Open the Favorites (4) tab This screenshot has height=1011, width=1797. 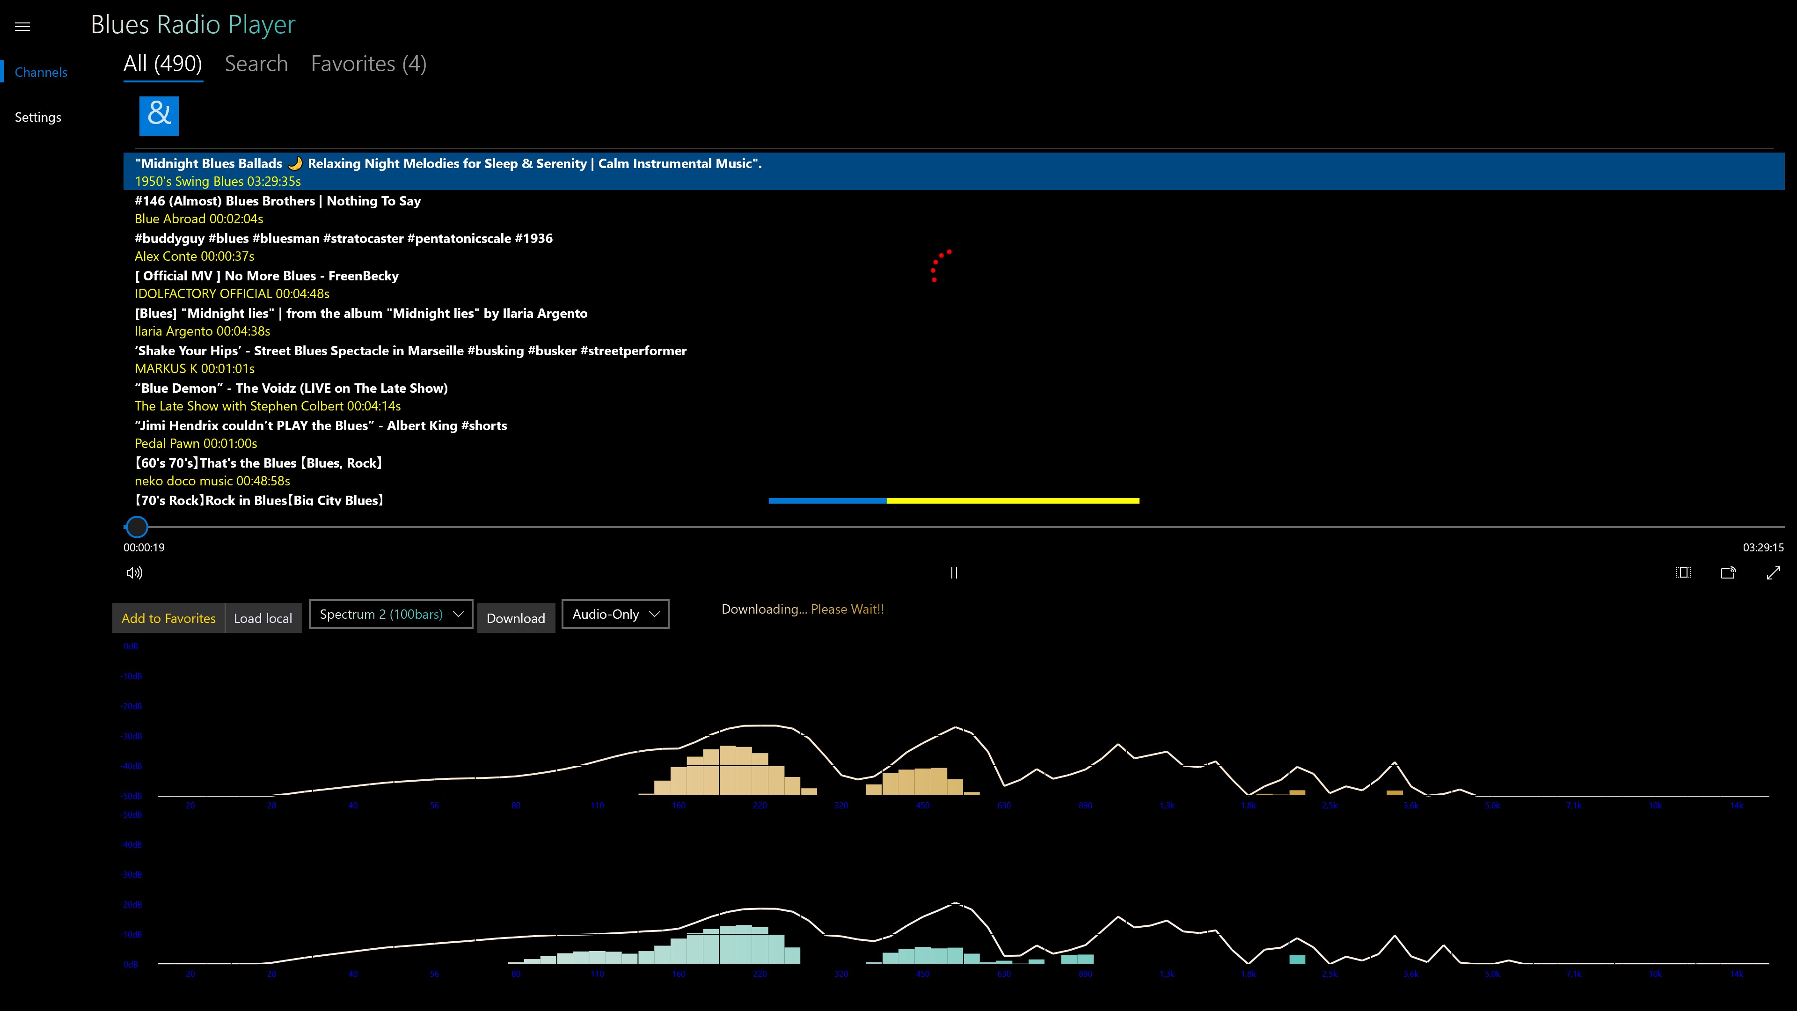368,64
